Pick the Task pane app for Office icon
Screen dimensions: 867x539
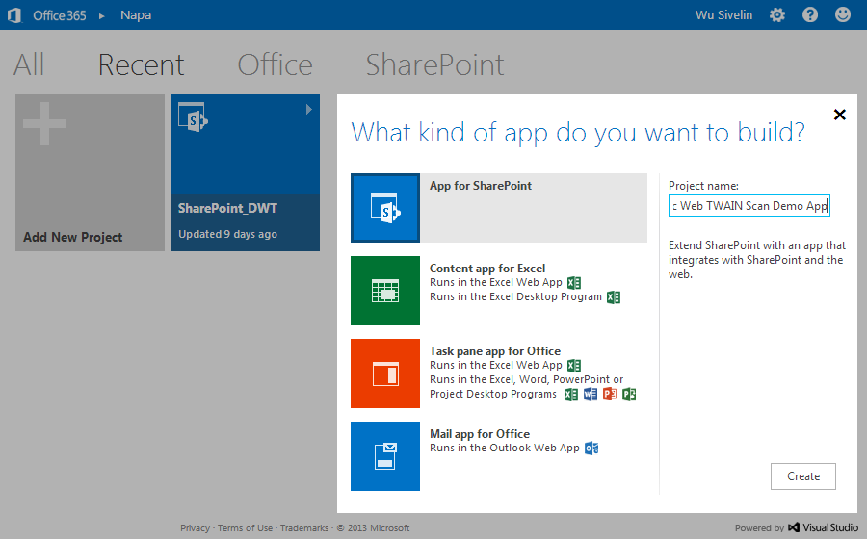coord(385,373)
